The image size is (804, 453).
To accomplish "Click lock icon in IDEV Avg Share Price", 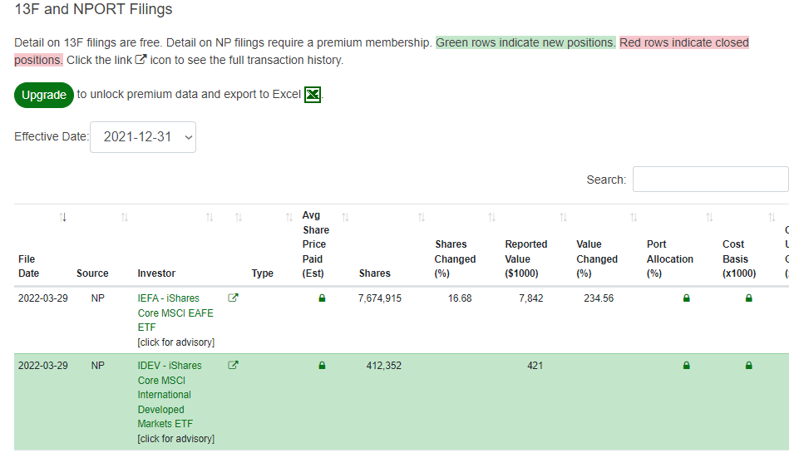I will [x=322, y=365].
